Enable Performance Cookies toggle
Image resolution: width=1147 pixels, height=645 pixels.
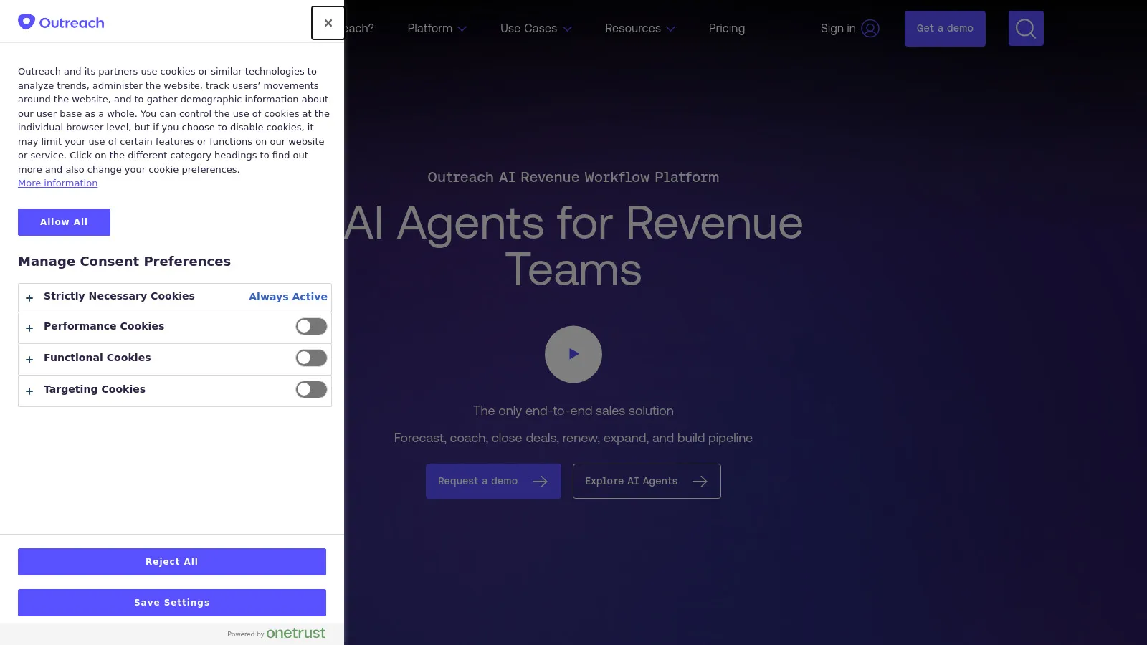click(311, 327)
